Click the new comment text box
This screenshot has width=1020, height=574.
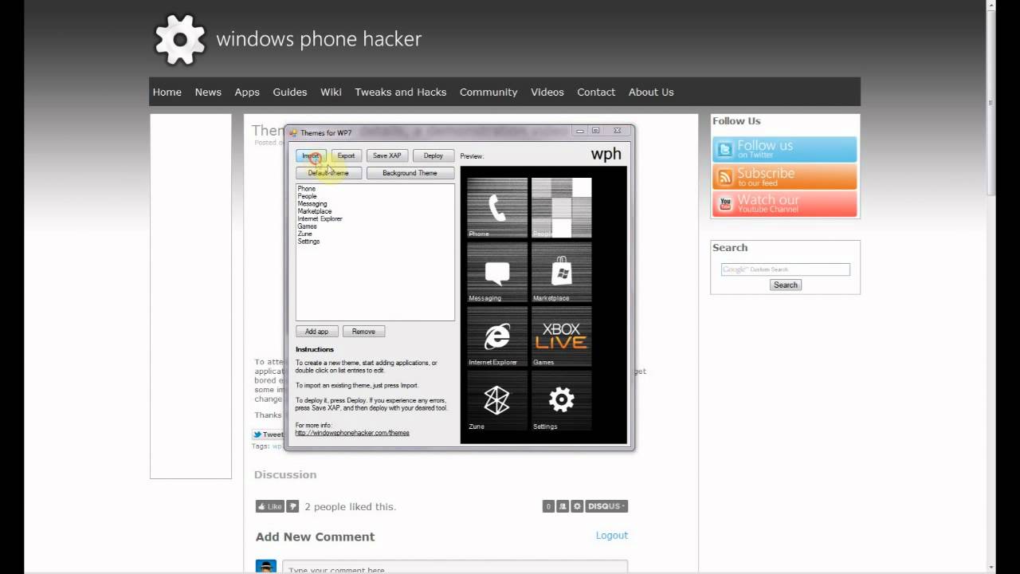(x=455, y=567)
